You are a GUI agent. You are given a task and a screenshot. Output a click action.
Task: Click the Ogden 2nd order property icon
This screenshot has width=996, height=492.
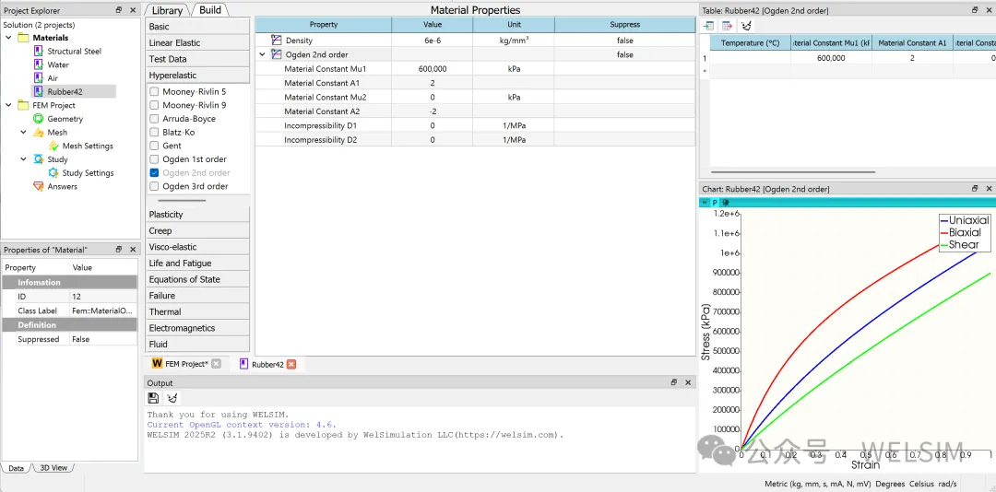pyautogui.click(x=276, y=54)
